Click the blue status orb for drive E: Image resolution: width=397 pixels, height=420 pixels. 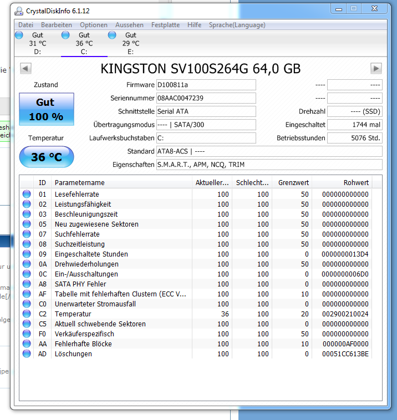112,35
